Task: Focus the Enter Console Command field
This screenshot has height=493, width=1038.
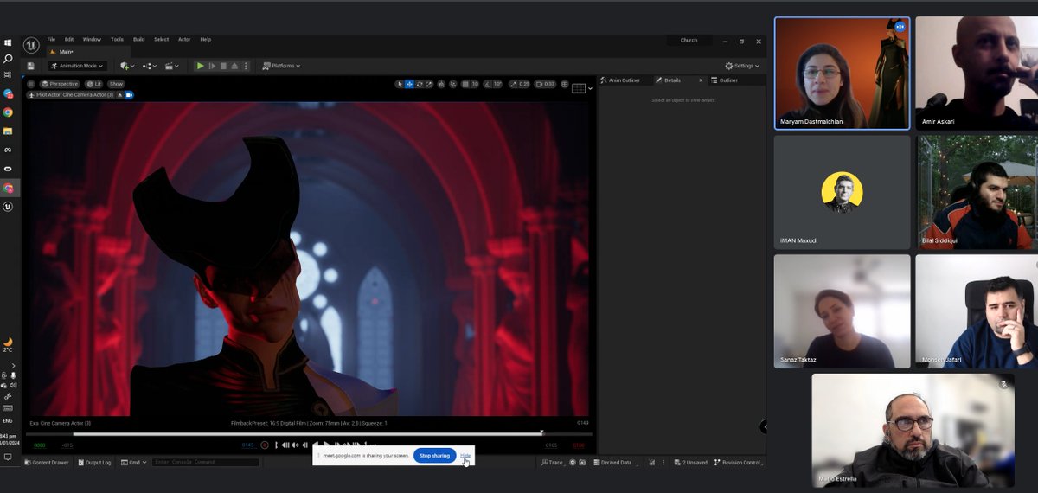Action: pyautogui.click(x=205, y=463)
